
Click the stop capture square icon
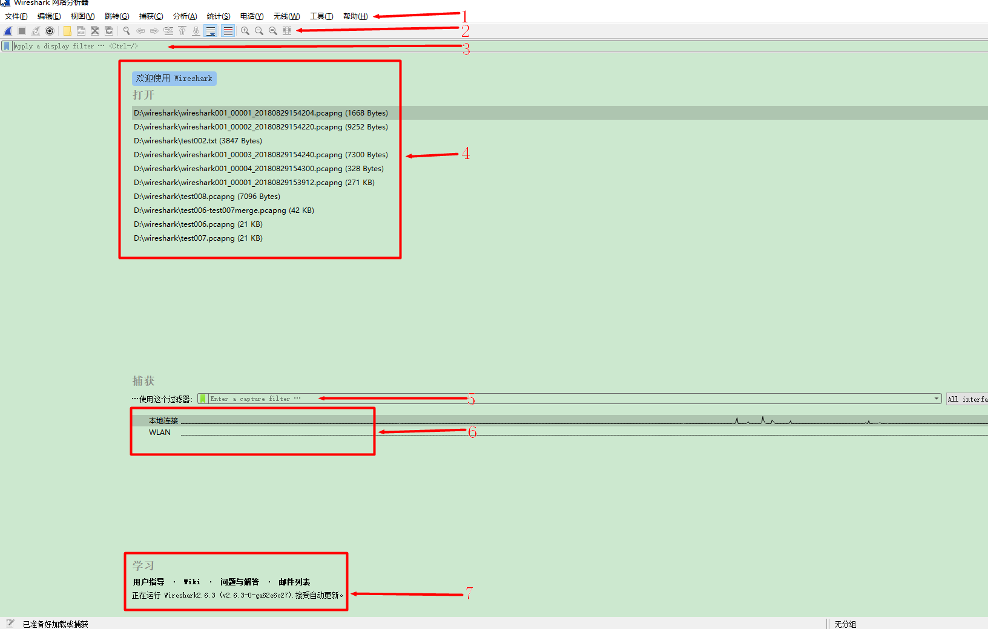tap(22, 31)
